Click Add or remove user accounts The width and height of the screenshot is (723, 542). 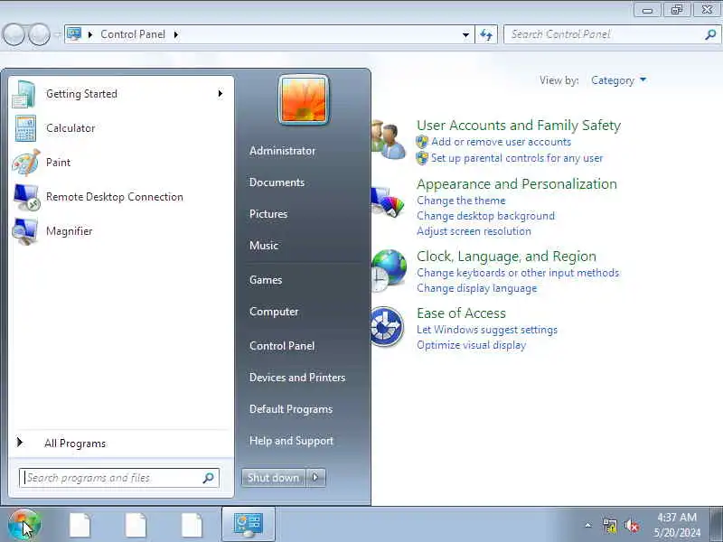pos(501,142)
